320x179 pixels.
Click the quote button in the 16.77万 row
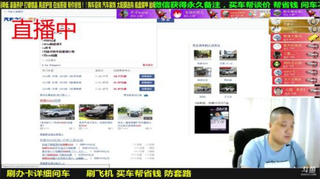147,76
